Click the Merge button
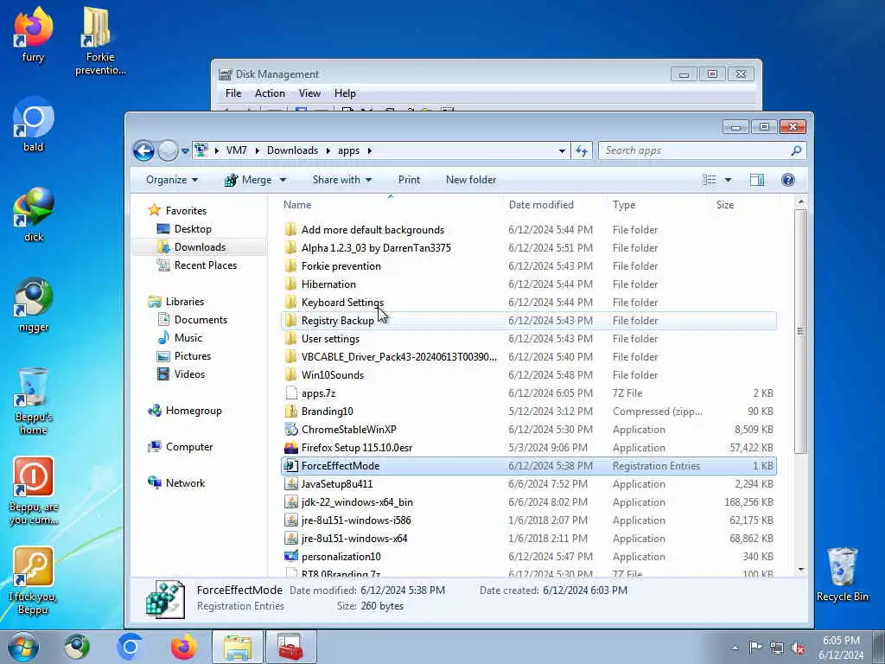Screen dimensions: 885x664 [x=248, y=180]
